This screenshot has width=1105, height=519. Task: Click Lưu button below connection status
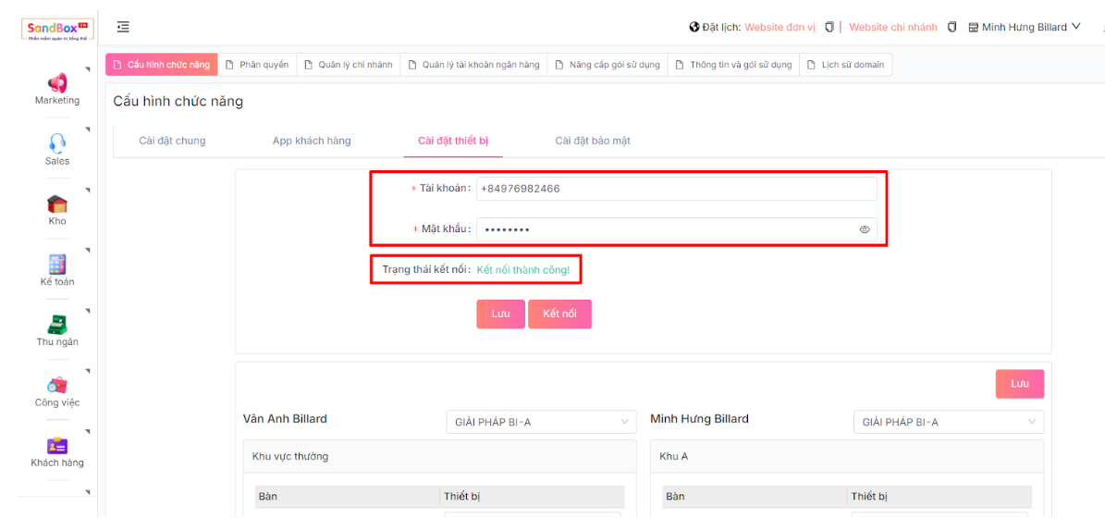point(500,314)
